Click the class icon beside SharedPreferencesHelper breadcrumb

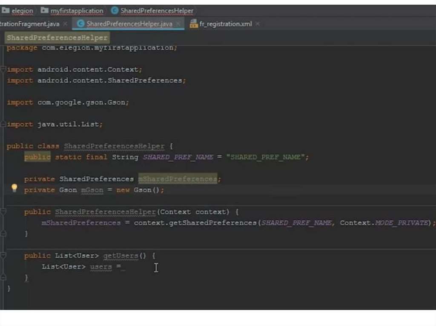[x=115, y=11]
